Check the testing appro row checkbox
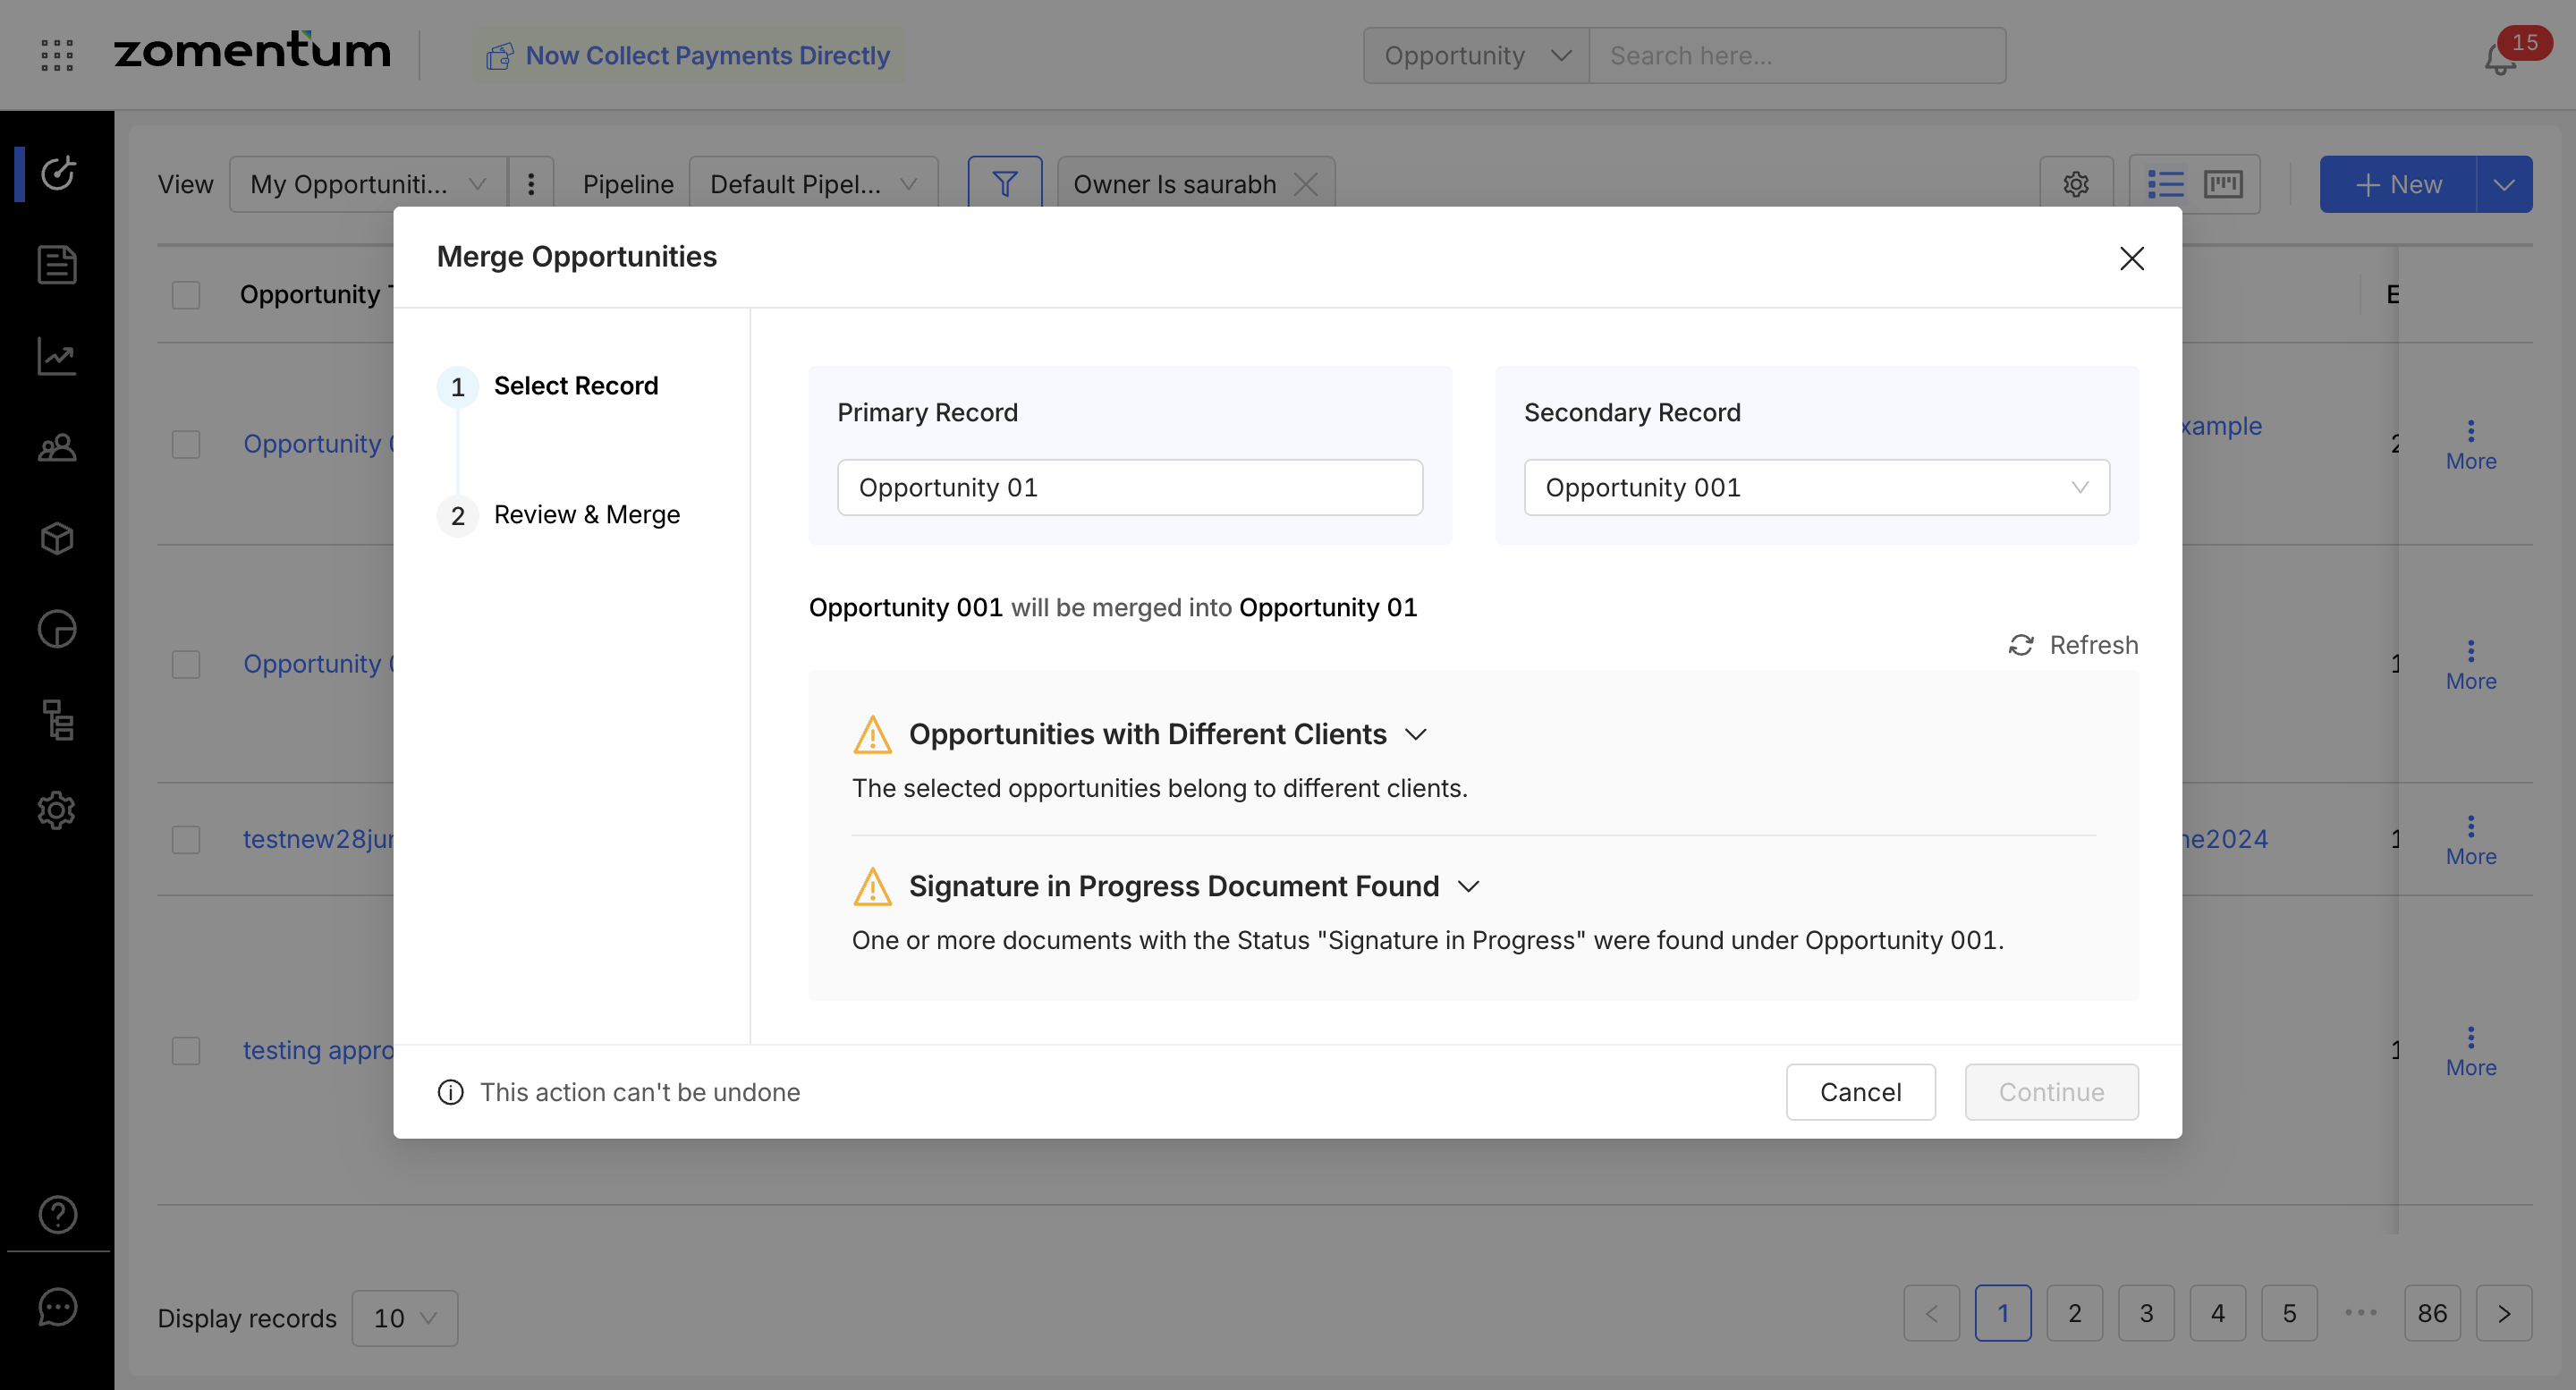Viewport: 2576px width, 1390px height. tap(186, 1050)
